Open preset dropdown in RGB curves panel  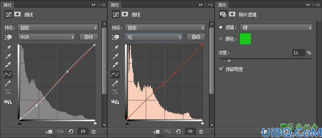[x=58, y=28]
